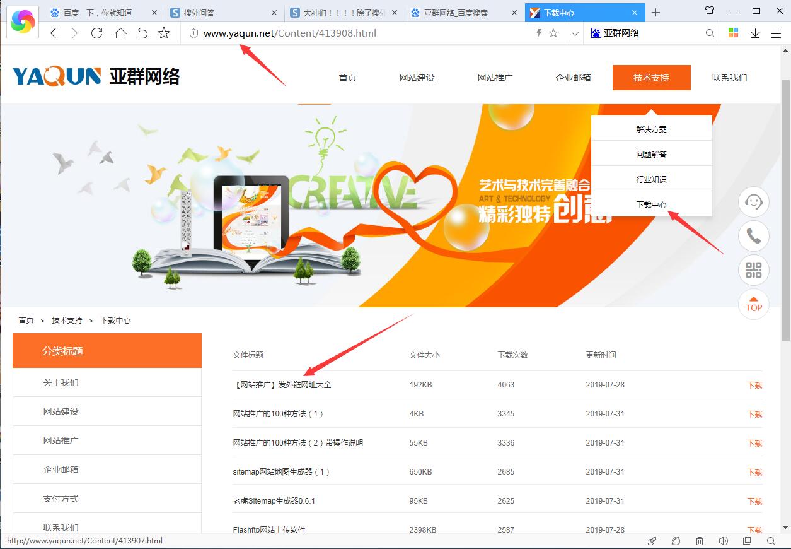Open 技术支持 navigation menu
Image resolution: width=791 pixels, height=549 pixels.
click(x=651, y=78)
